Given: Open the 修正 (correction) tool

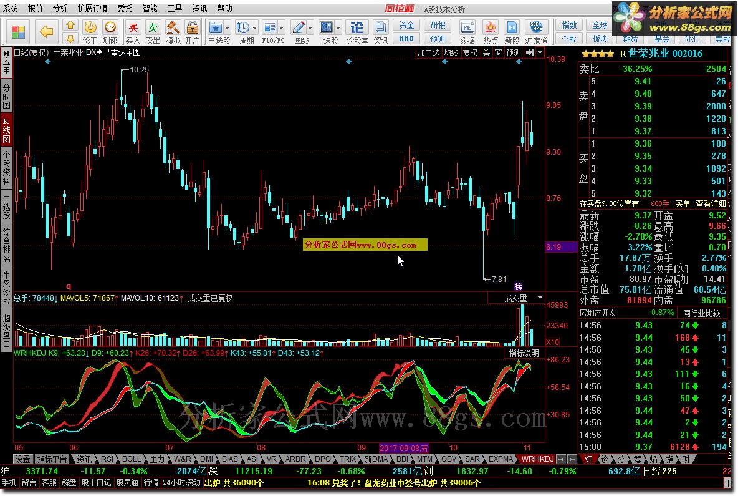Looking at the screenshot, I should tap(90, 32).
